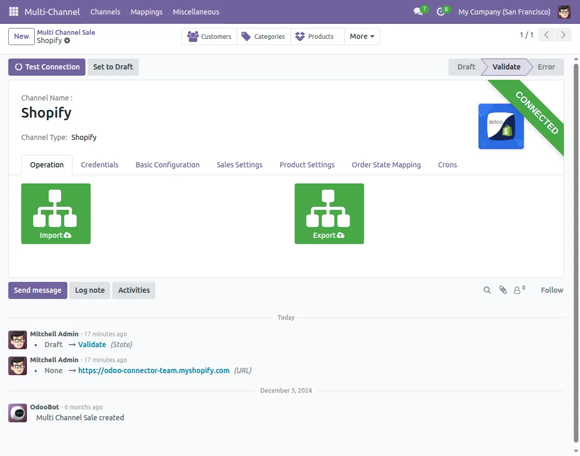
Task: Click the Log note button
Action: (90, 290)
